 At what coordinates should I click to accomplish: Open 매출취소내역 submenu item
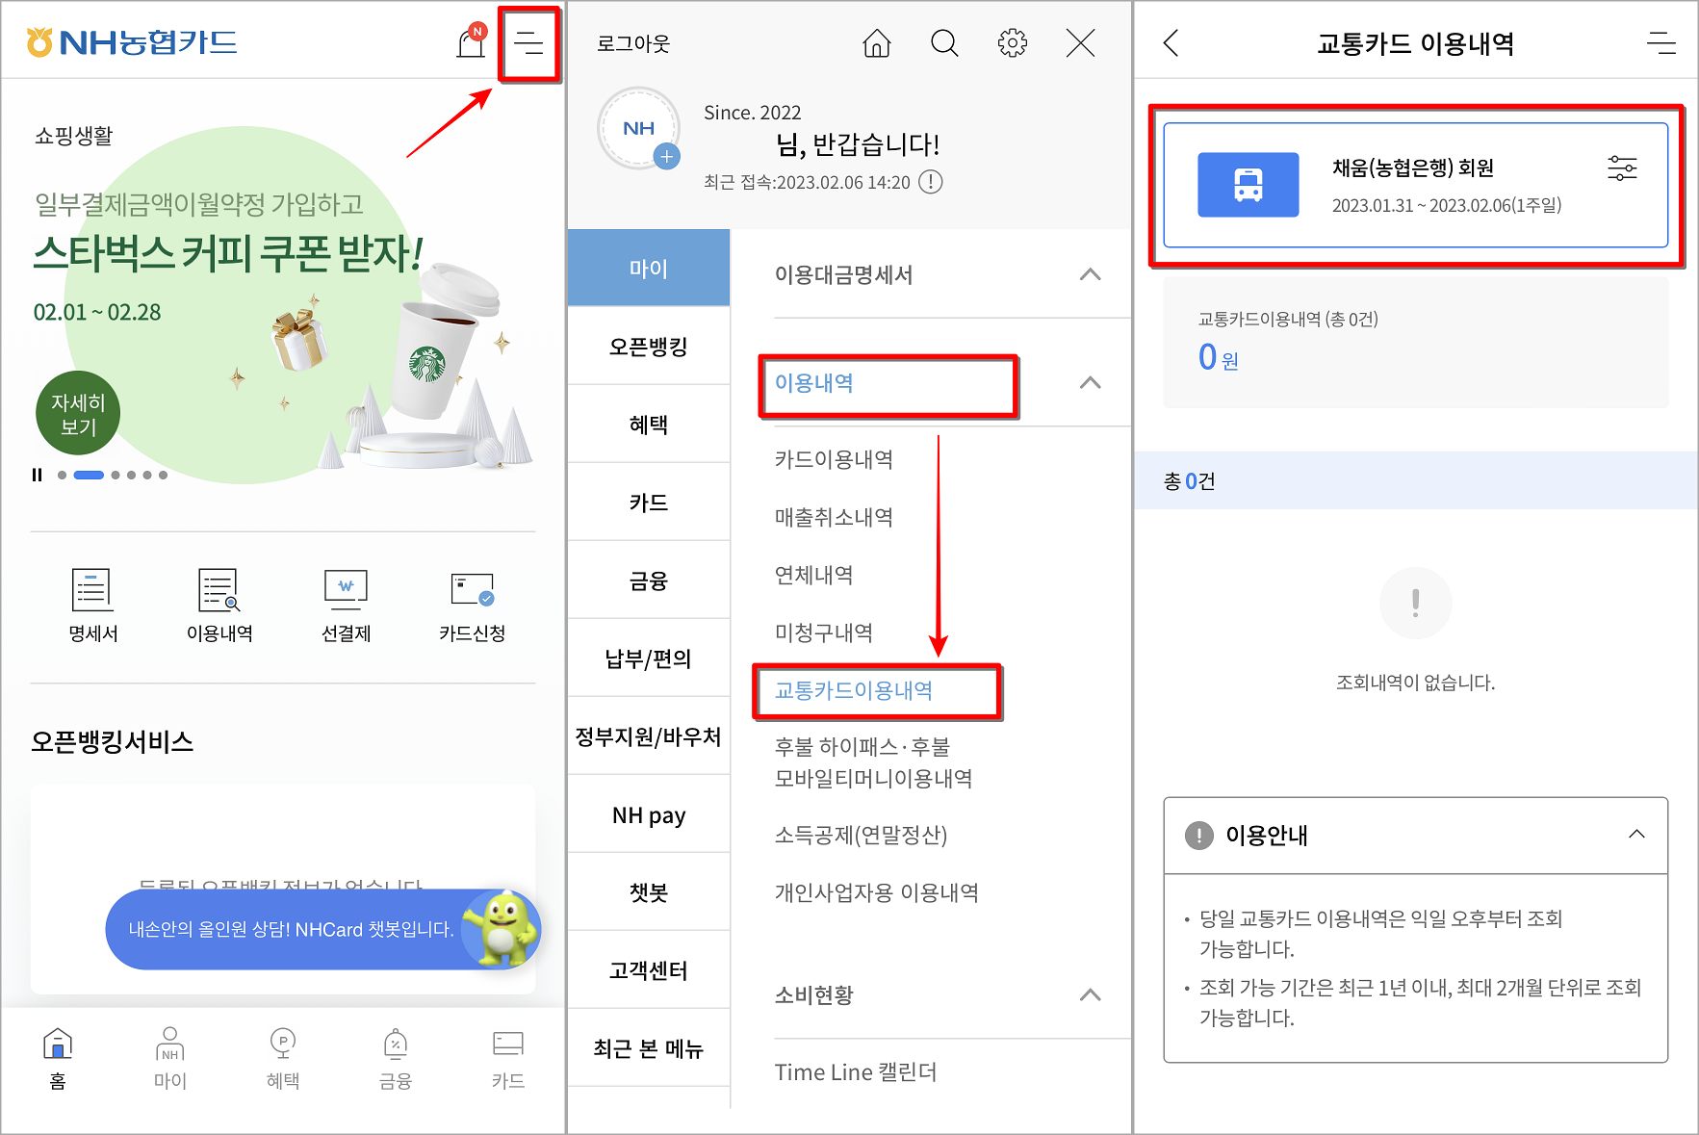[x=834, y=517]
